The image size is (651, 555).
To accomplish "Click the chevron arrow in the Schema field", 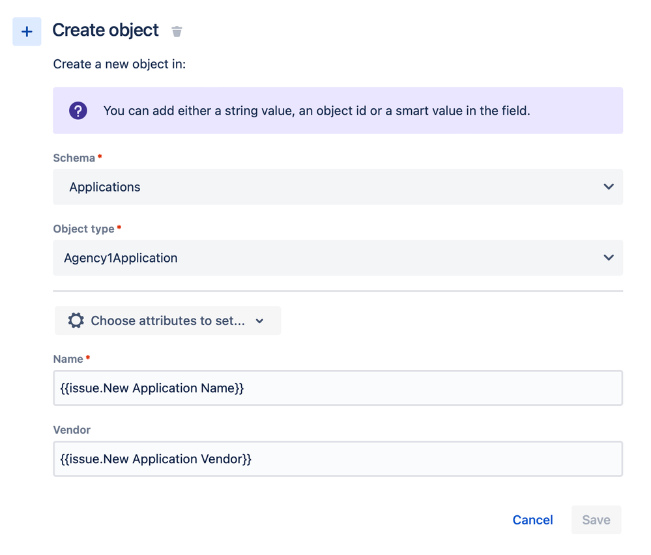I will point(609,187).
